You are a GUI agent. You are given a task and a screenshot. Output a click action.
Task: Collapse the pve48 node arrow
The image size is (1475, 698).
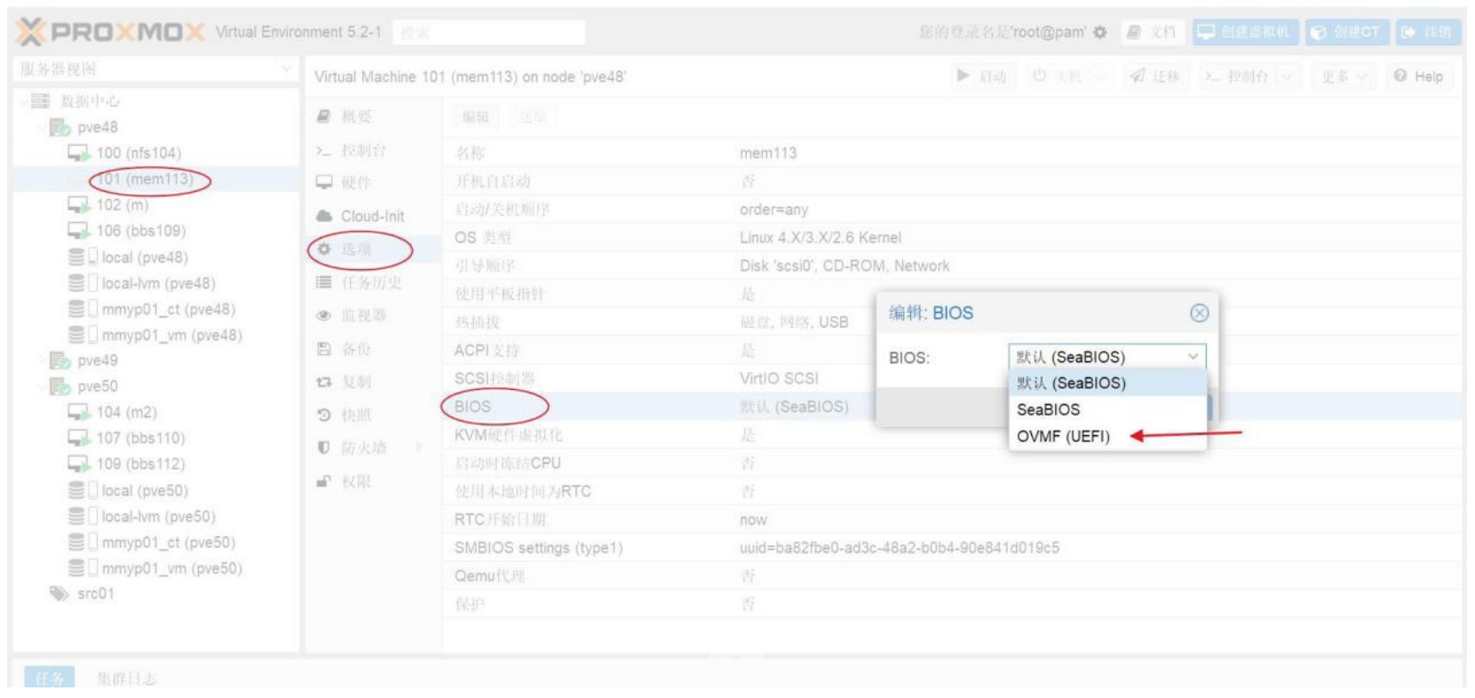tap(42, 128)
